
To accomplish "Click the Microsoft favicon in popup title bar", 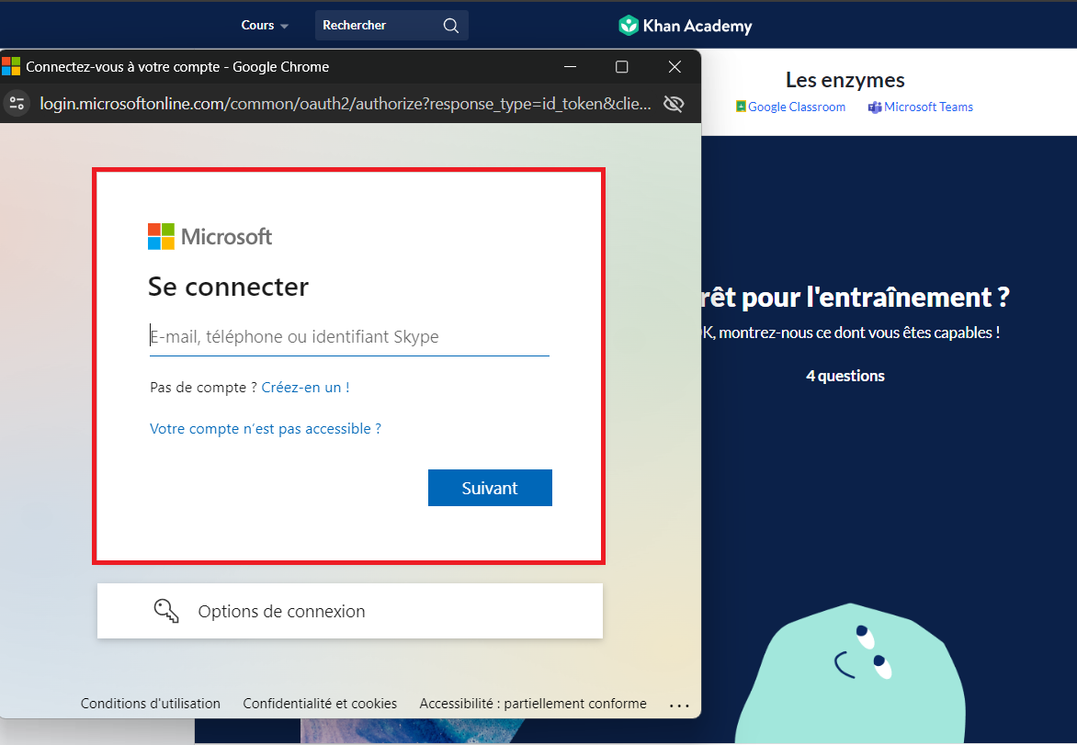I will click(11, 67).
